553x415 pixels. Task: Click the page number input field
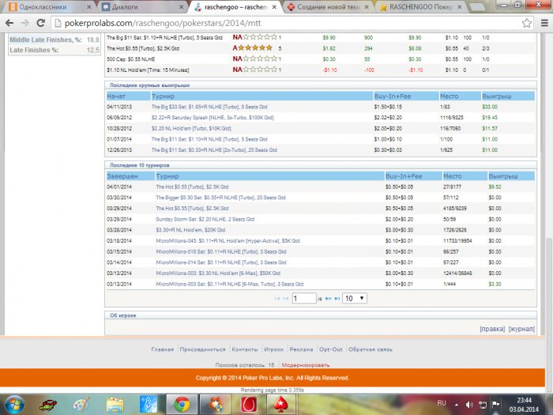(x=303, y=299)
